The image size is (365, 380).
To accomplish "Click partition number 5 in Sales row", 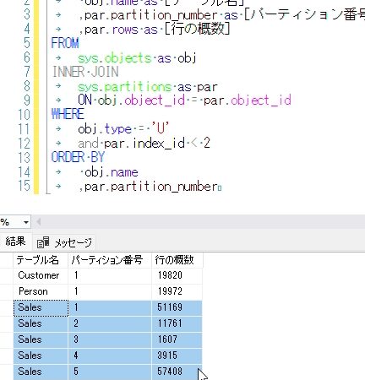I will point(110,372).
